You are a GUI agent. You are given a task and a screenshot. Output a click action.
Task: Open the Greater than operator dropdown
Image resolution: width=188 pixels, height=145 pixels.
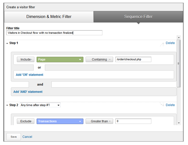pyautogui.click(x=99, y=121)
